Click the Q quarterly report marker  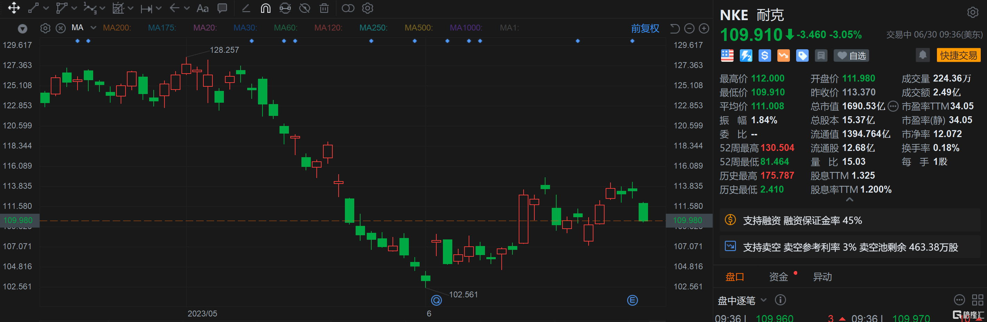coord(436,300)
